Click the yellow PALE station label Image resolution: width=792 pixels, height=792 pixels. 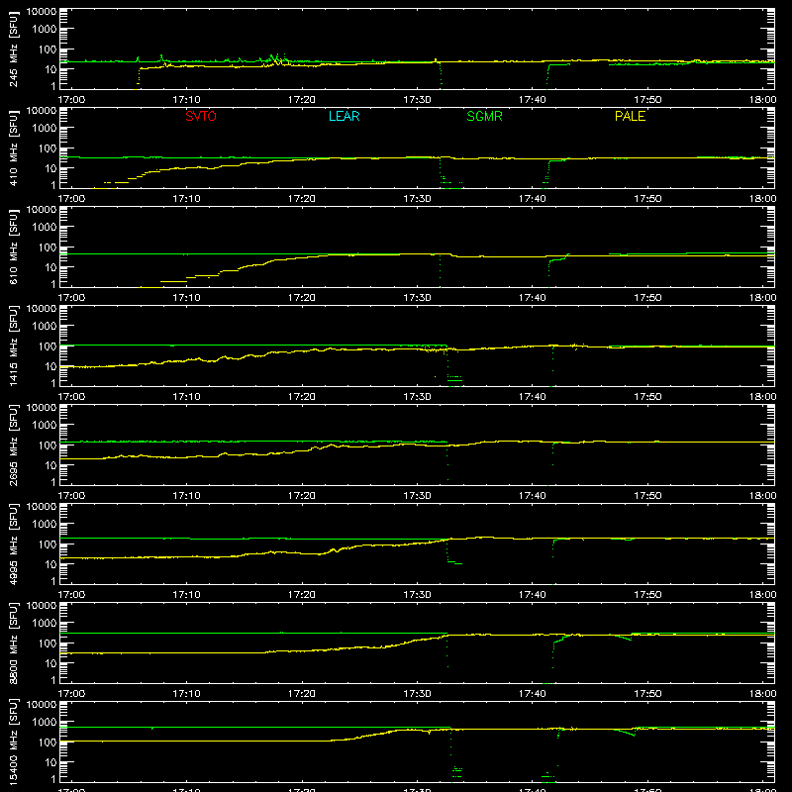[x=630, y=116]
